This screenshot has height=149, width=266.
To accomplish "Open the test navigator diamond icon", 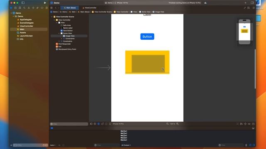I will click(33, 8).
